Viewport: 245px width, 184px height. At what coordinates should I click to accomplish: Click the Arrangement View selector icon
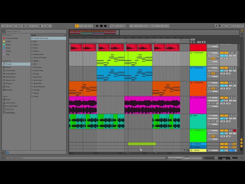[x=242, y=31]
